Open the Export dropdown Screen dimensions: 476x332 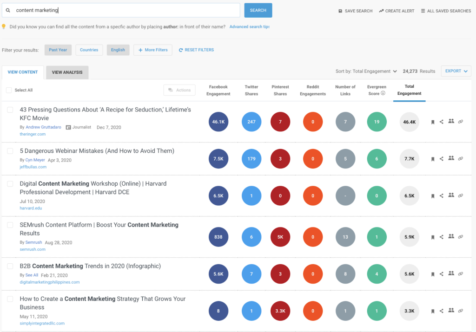click(x=455, y=71)
